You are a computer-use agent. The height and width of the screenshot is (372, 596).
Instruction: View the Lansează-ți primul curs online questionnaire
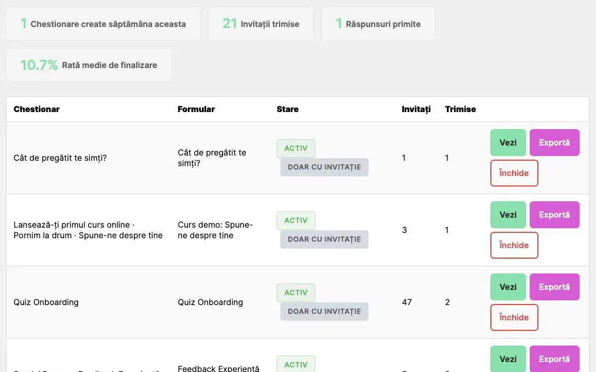coord(508,215)
